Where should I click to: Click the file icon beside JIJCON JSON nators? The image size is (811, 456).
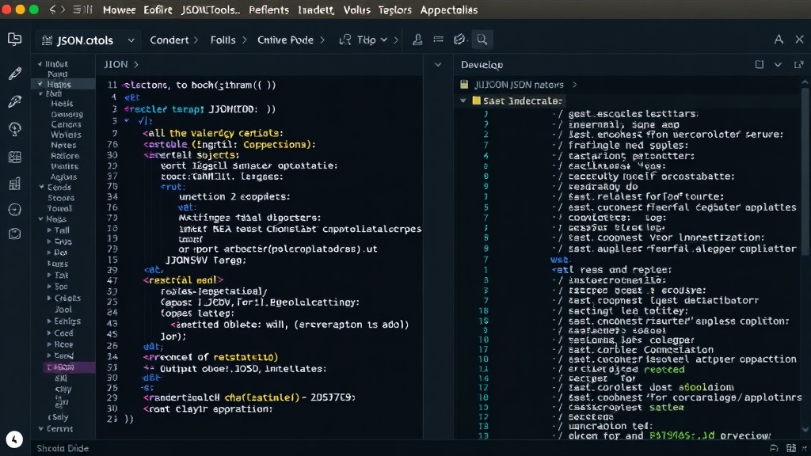pos(464,84)
